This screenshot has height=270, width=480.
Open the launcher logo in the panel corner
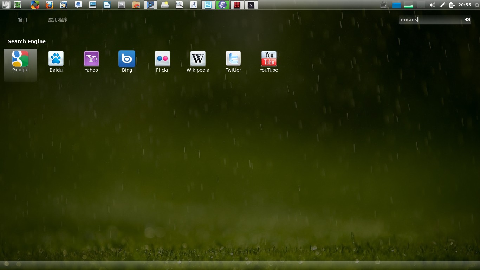pos(6,5)
